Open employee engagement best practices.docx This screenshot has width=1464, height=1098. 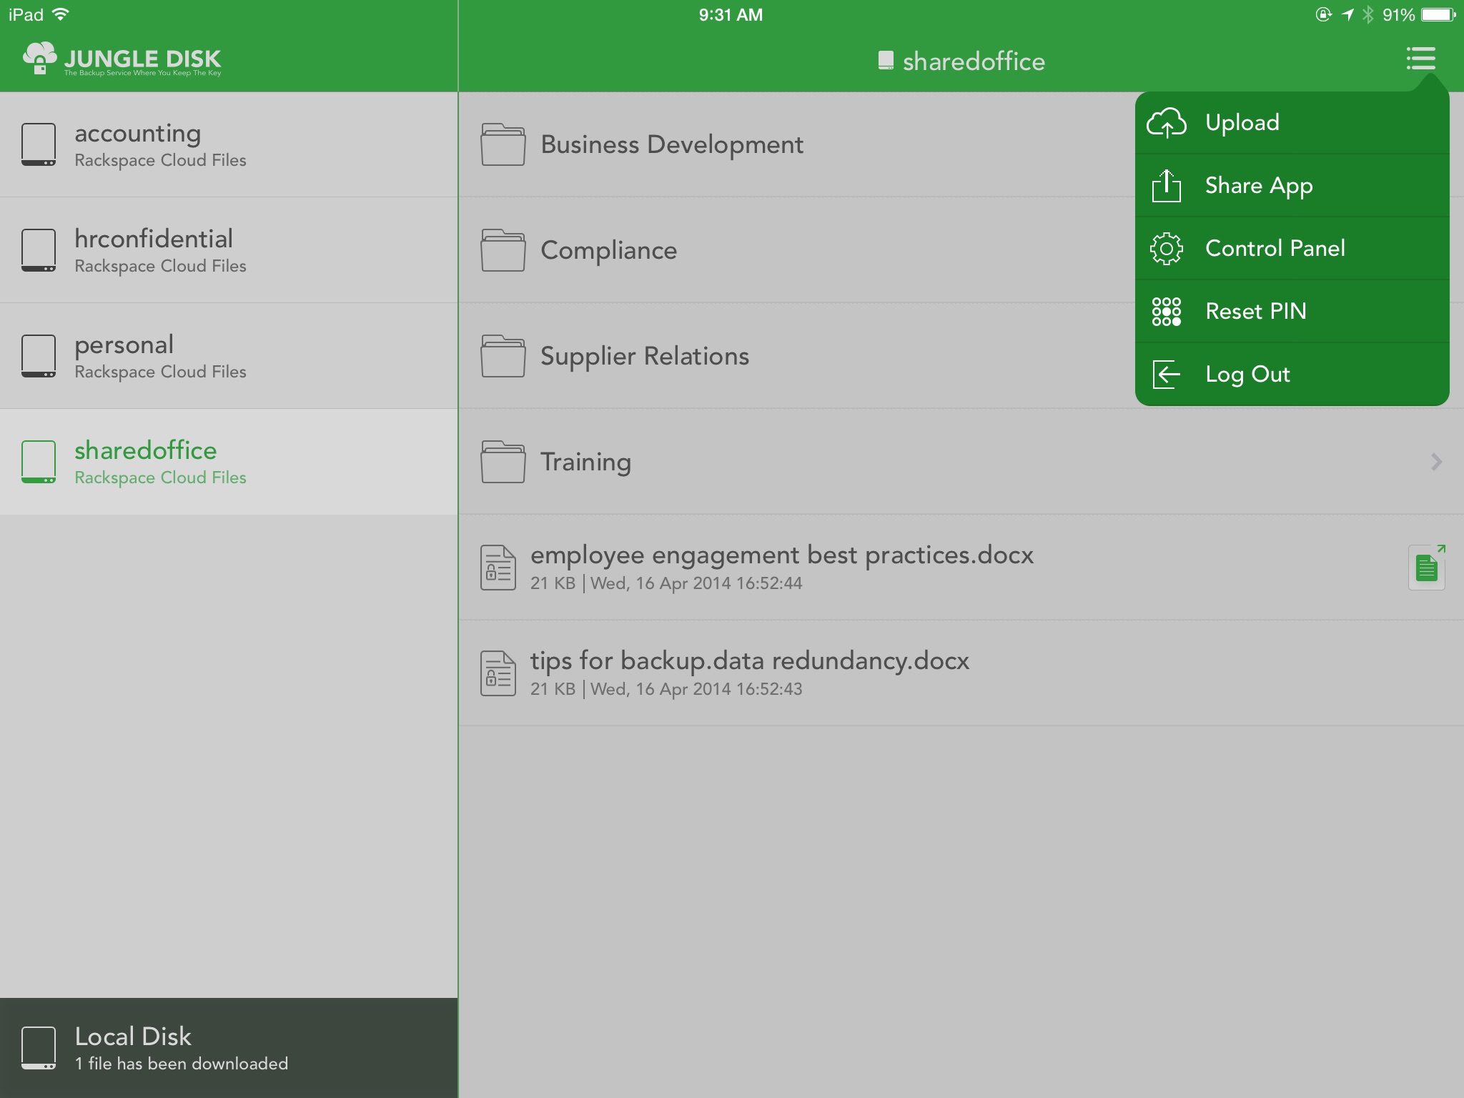pos(961,568)
